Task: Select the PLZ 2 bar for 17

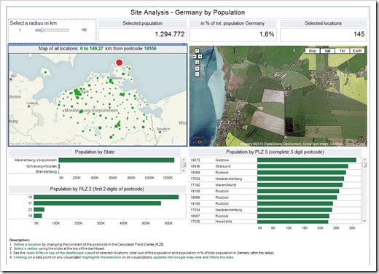Action: coord(97,203)
